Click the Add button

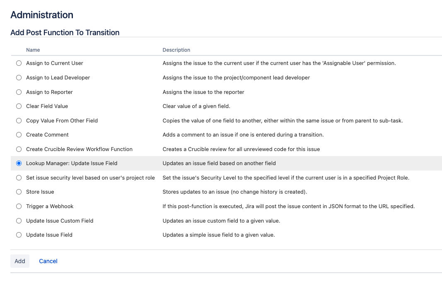(20, 261)
